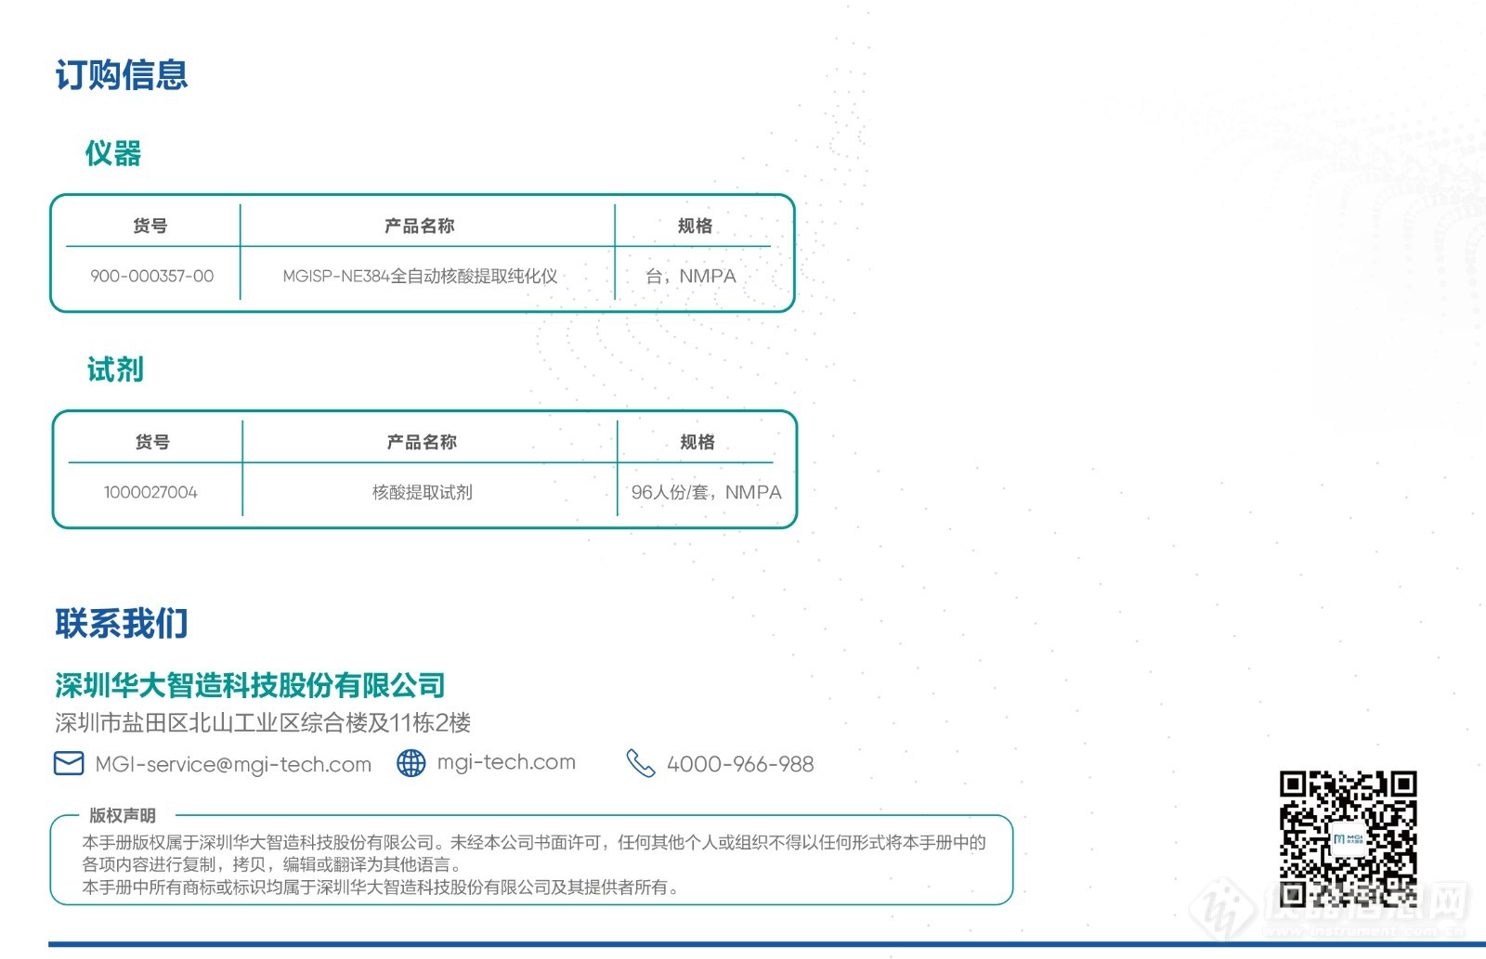Click specification 台，NMPA
This screenshot has height=959, width=1486.
coord(691,276)
